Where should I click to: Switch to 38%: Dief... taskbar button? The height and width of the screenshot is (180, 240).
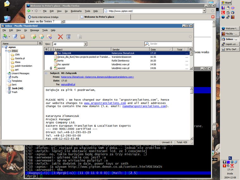tap(230, 50)
